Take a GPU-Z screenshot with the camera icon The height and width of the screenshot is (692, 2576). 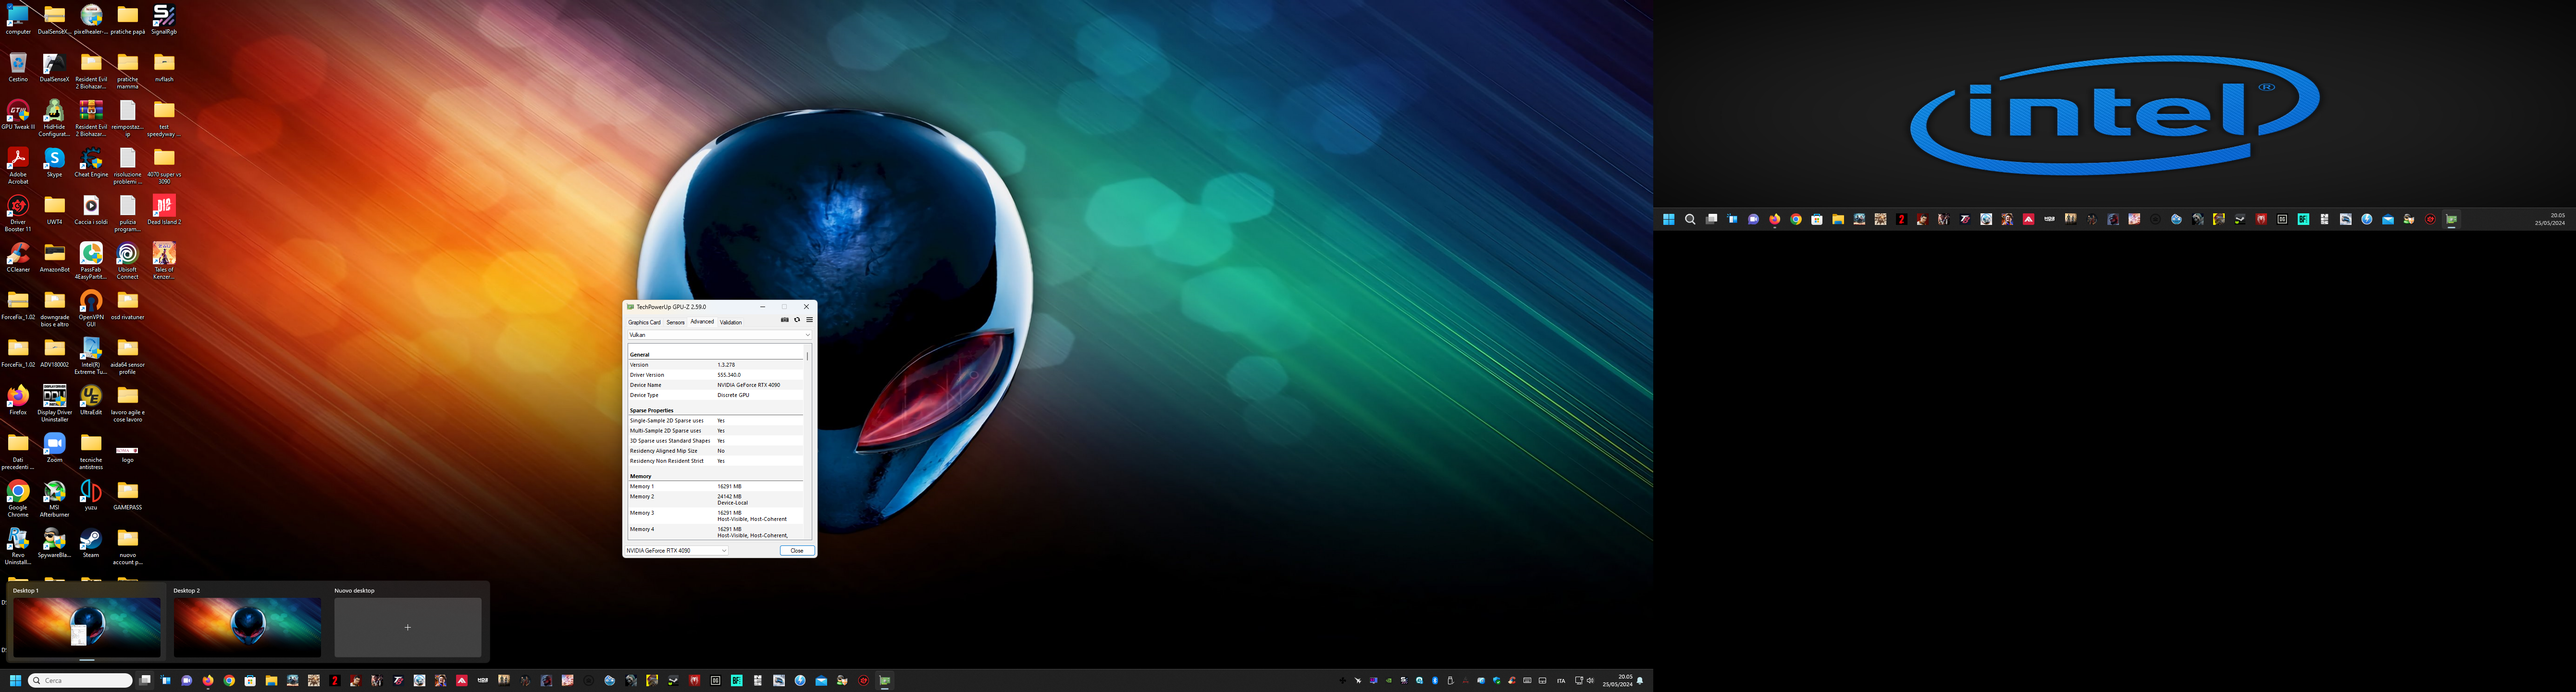(x=784, y=320)
